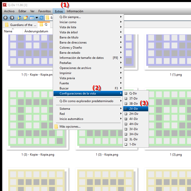Image resolution: width=191 pixels, height=191 pixels.
Task: Open the Favoritos menu
Action: pyautogui.click(x=45, y=11)
